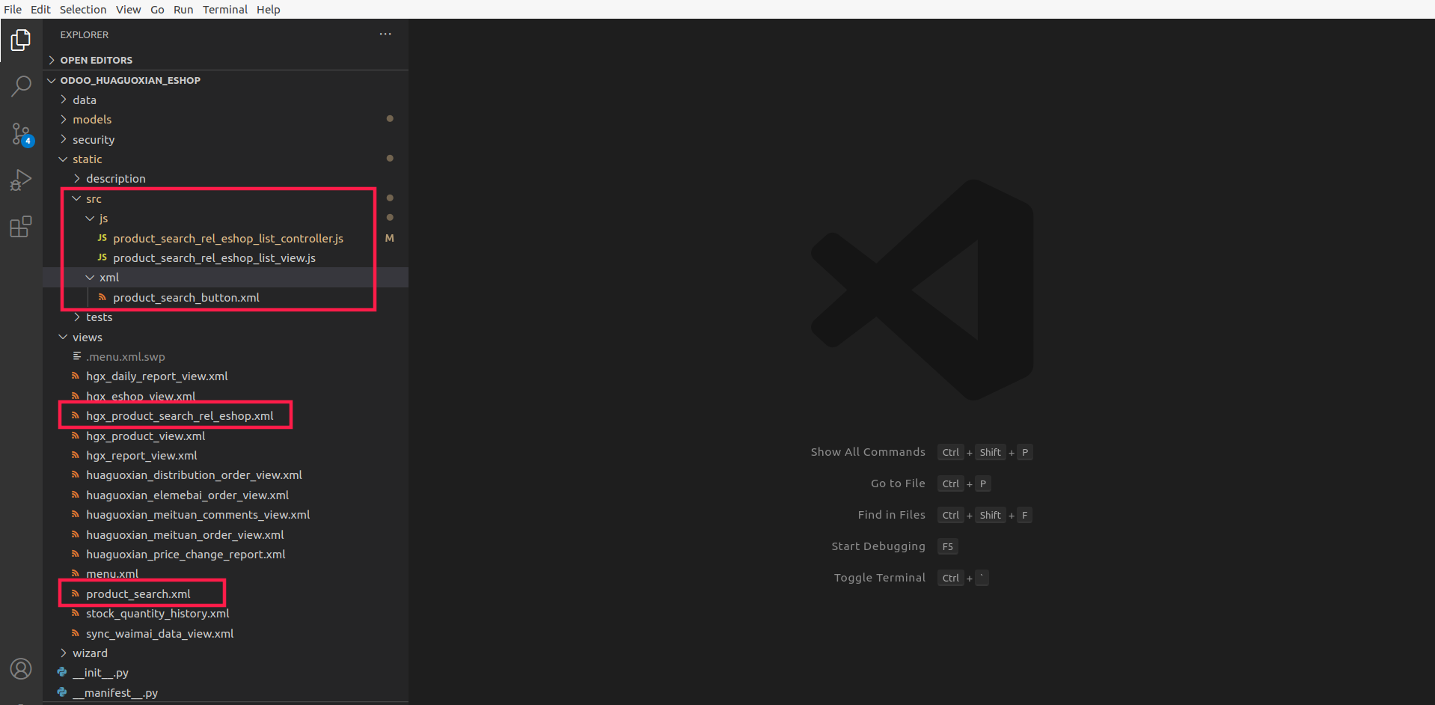Click XML icon of hgx_report_view.xml
Viewport: 1435px width, 705px height.
75,455
